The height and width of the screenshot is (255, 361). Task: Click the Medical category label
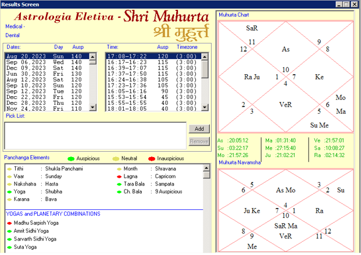pos(15,27)
